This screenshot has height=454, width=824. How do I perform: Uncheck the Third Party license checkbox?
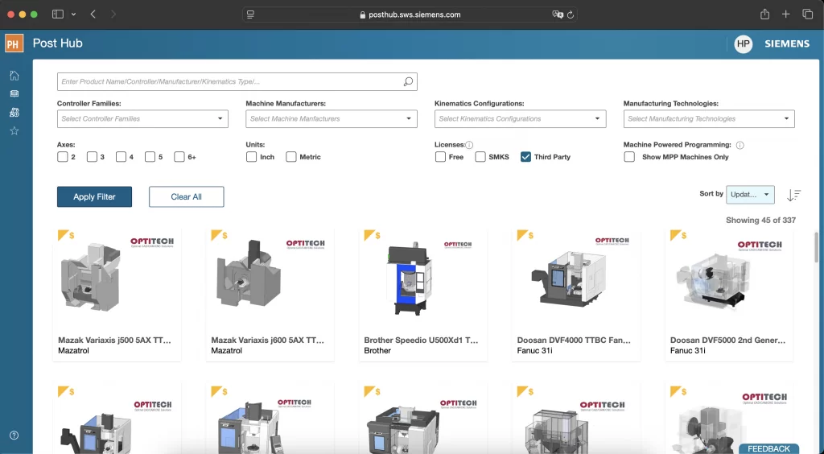(525, 157)
